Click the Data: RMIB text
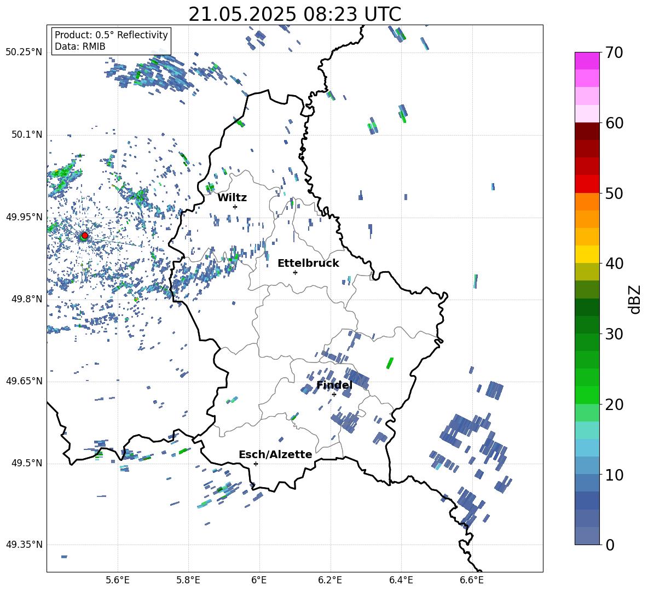 80,46
